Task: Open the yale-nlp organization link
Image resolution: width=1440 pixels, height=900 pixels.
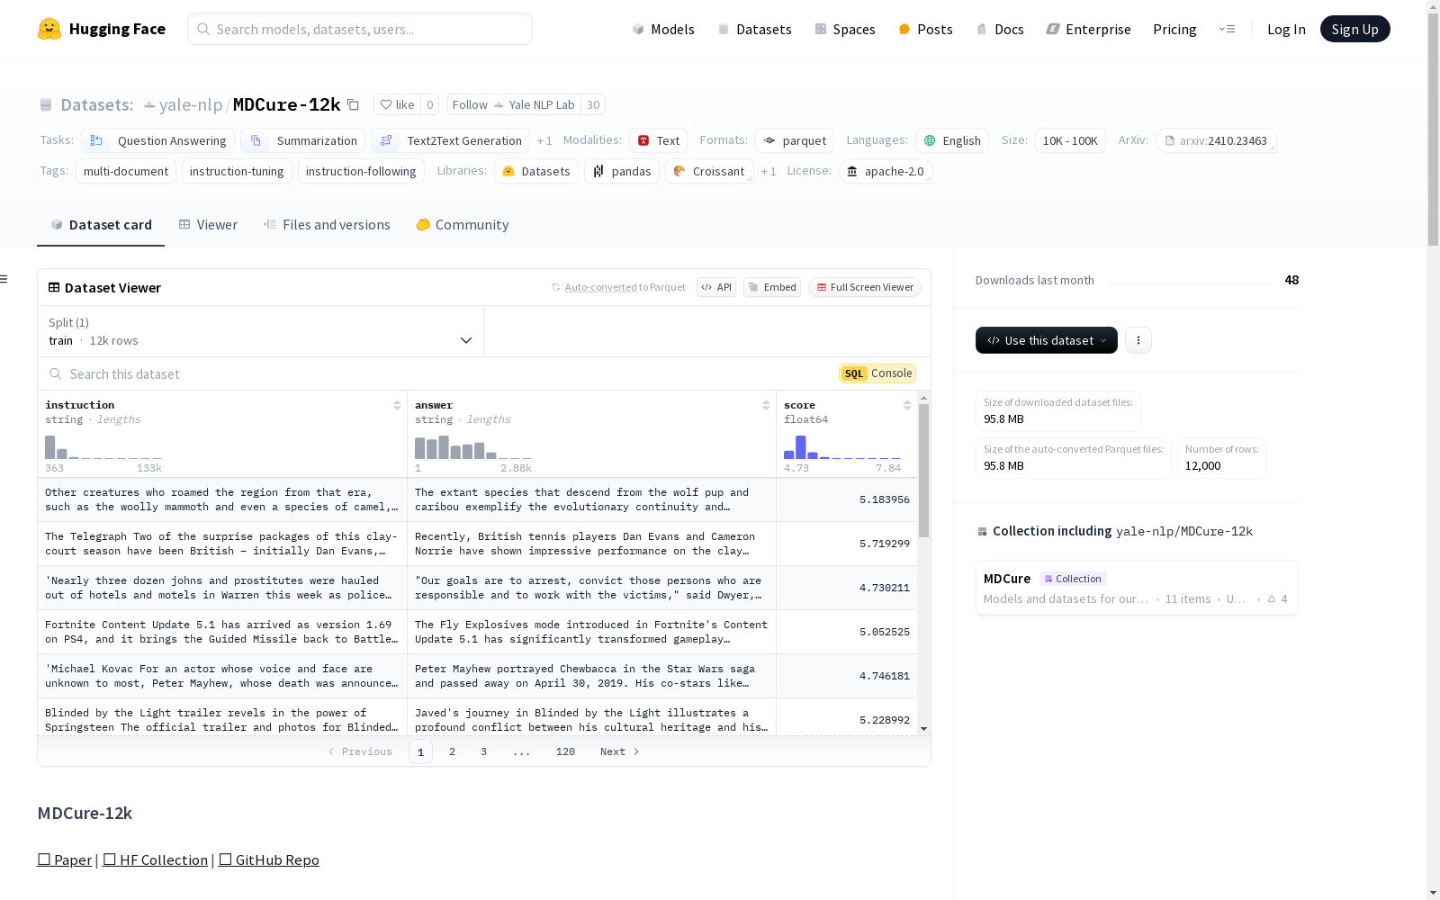Action: click(x=190, y=104)
